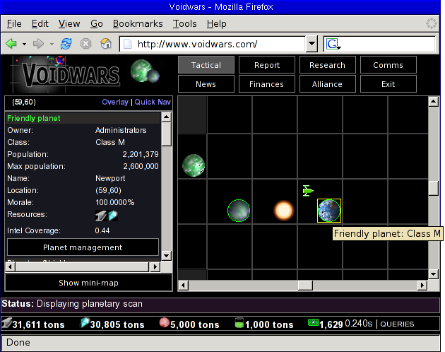
Task: Click the map scroll right arrow
Action: tap(422, 285)
